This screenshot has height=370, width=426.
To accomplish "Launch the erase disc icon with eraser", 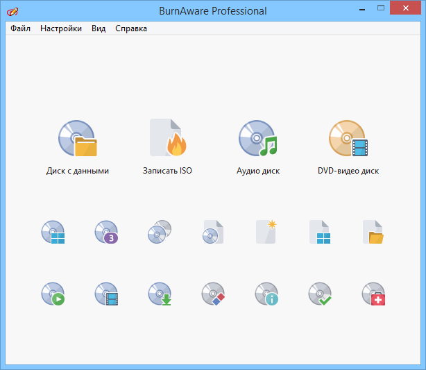I will 213,294.
